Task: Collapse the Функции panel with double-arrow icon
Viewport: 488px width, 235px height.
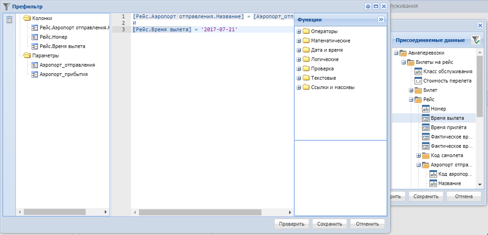Action: pyautogui.click(x=381, y=20)
